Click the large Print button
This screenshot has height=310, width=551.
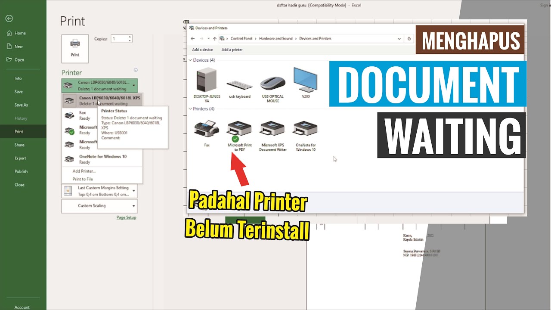[x=75, y=49]
